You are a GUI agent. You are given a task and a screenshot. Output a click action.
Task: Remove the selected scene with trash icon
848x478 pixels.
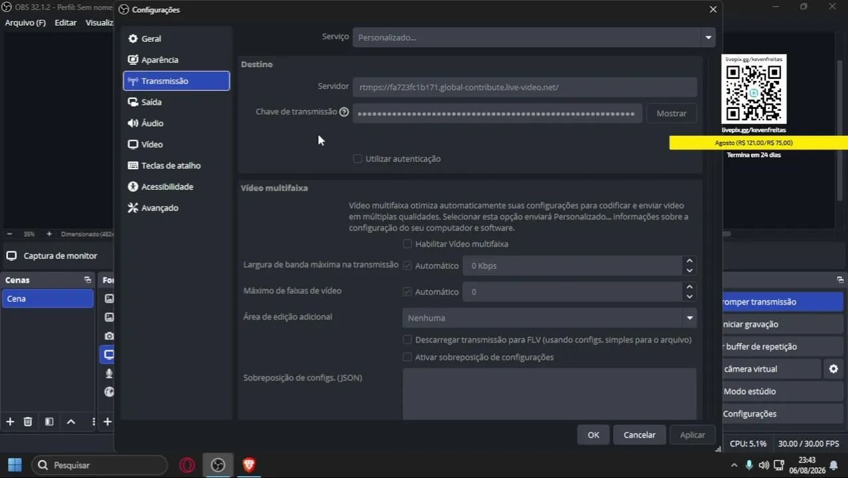coord(28,422)
